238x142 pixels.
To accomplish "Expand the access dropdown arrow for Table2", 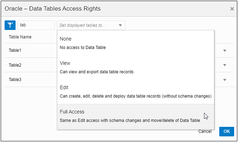I will click(225, 65).
